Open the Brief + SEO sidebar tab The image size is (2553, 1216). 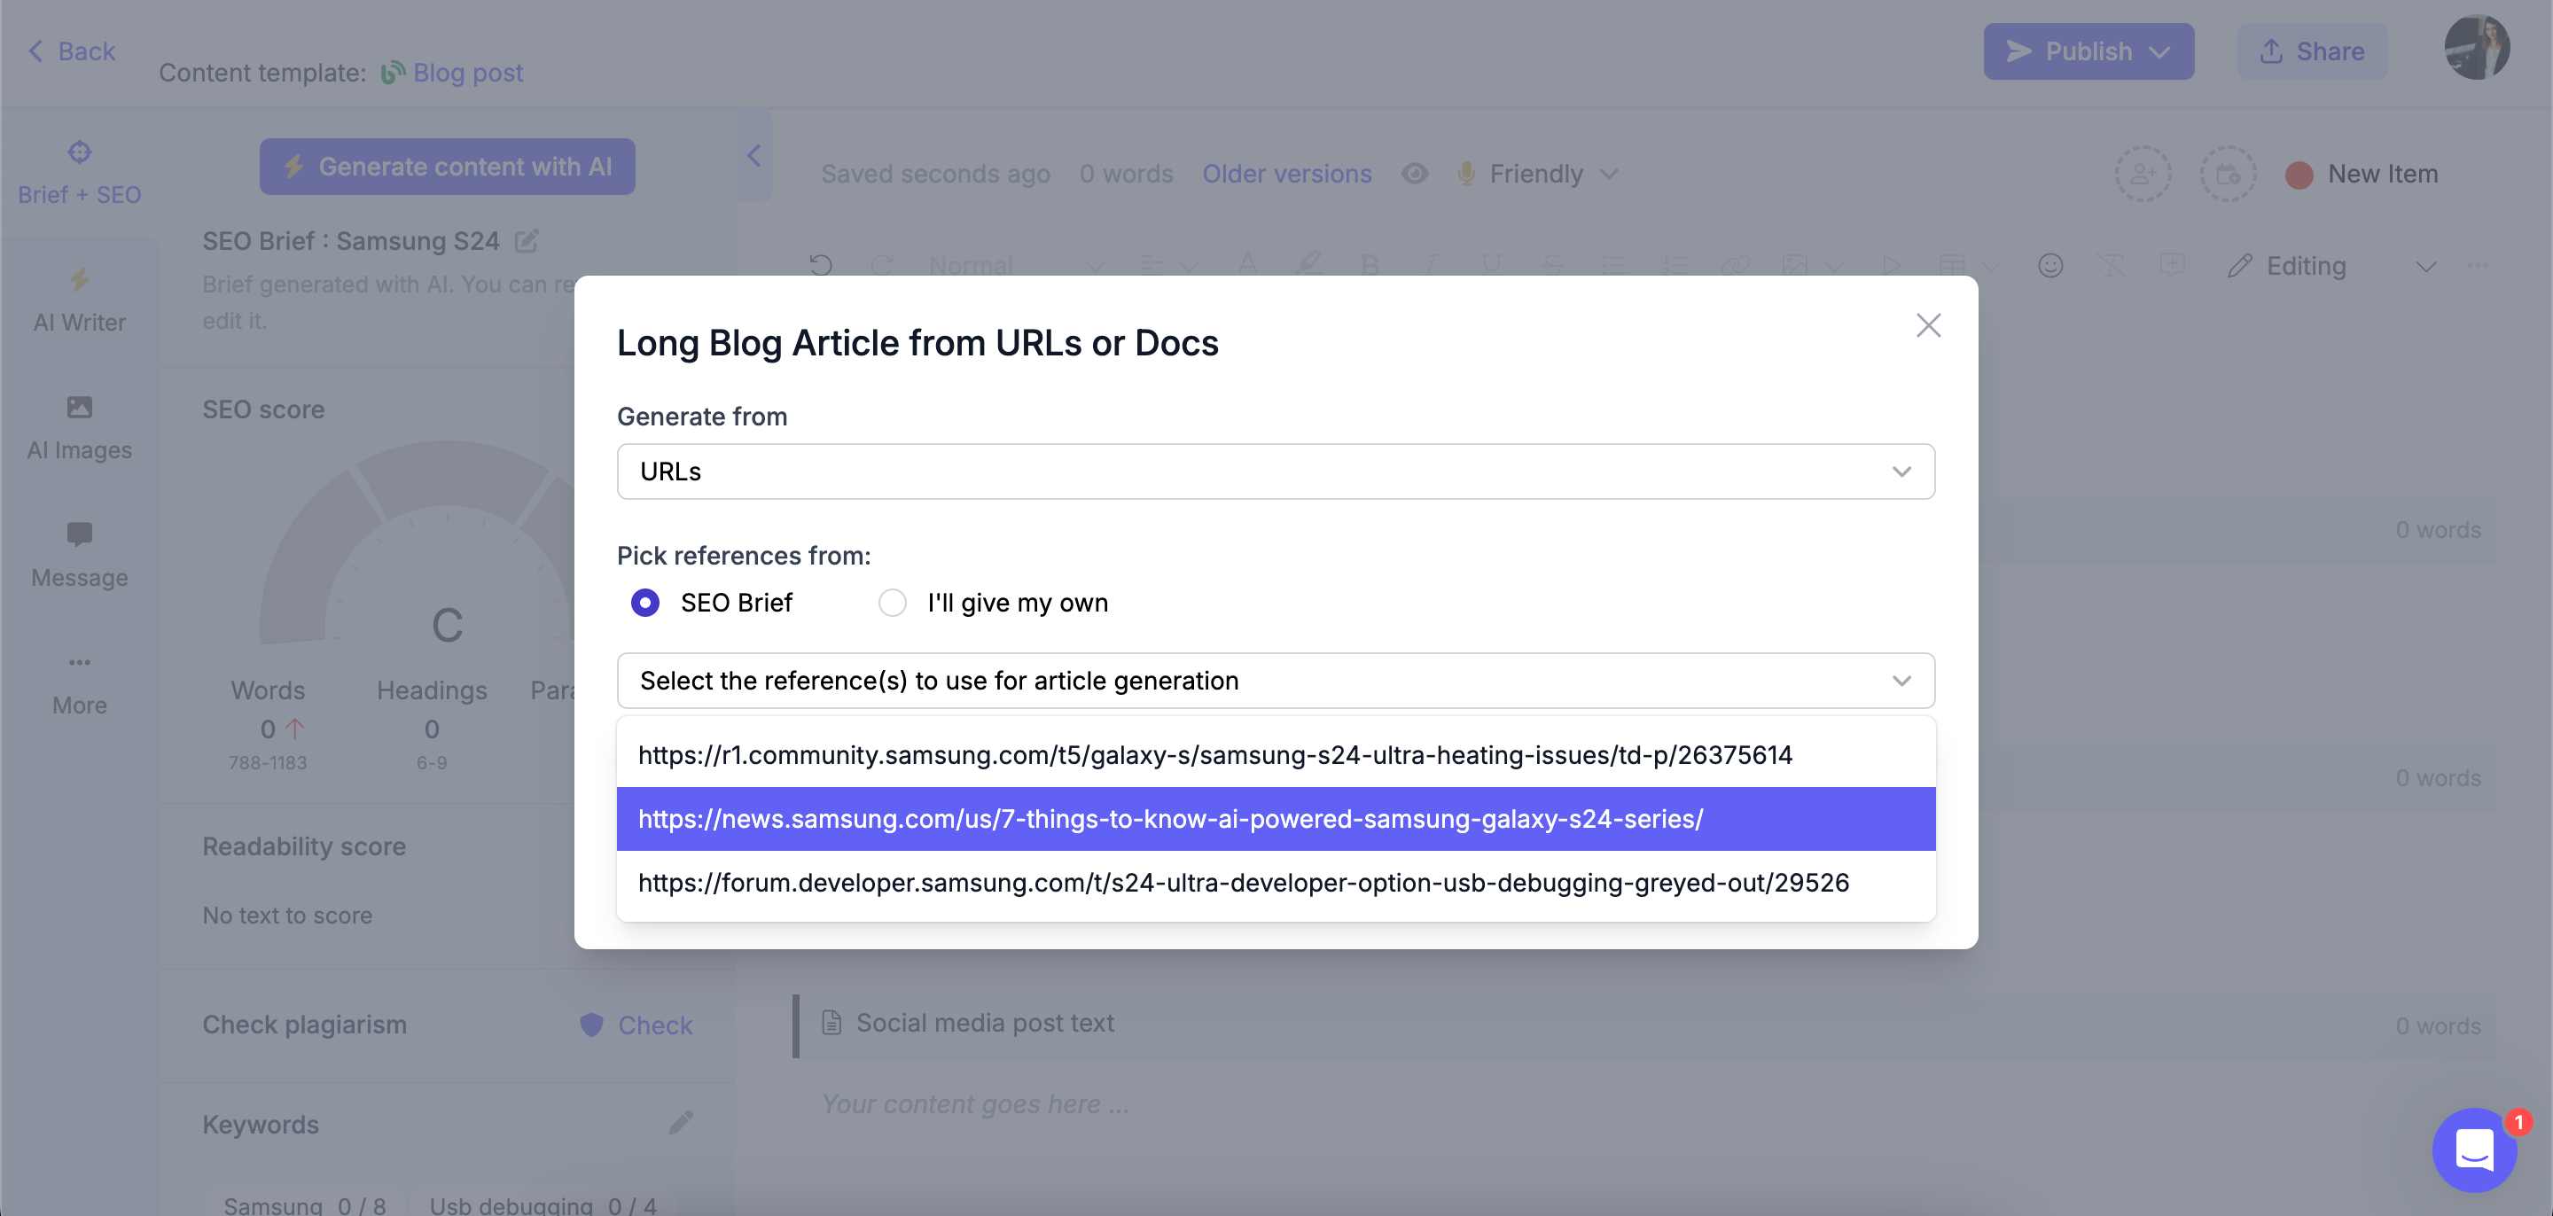pos(79,173)
